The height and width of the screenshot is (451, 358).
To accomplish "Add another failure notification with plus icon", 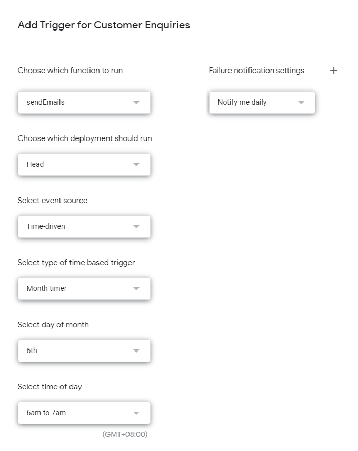I will [333, 71].
